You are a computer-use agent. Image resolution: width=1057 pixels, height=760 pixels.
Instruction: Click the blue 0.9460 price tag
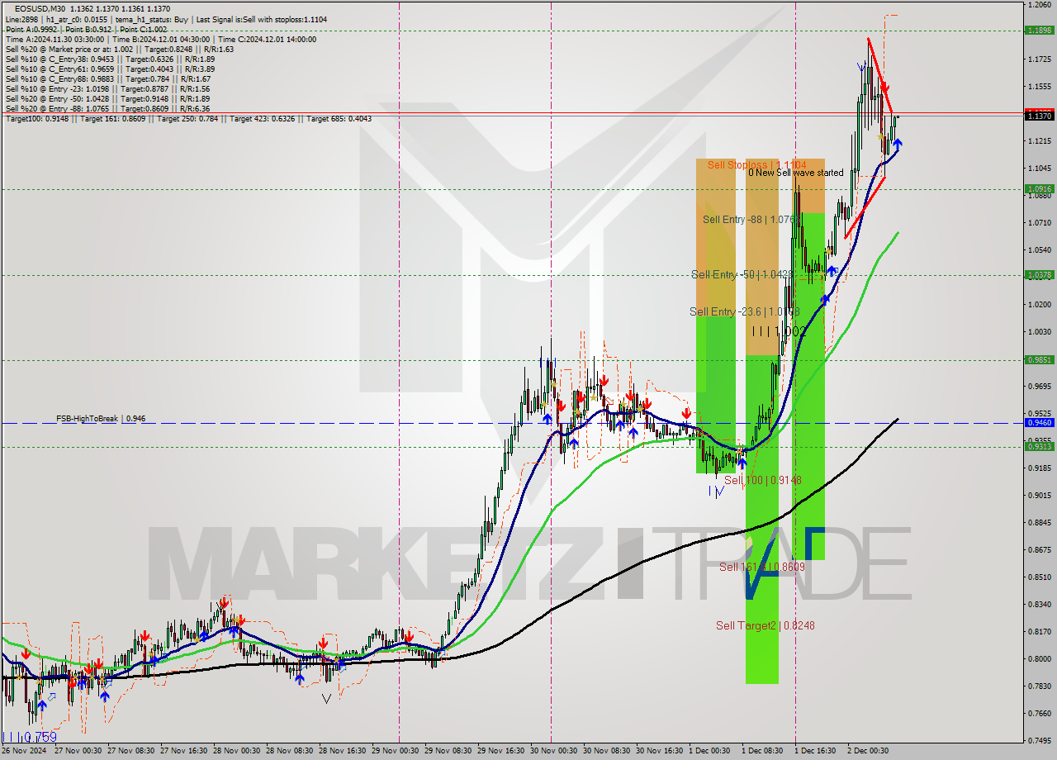point(1038,422)
